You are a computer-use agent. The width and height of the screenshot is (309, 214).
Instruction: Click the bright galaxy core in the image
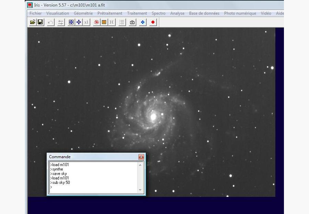pyautogui.click(x=153, y=116)
